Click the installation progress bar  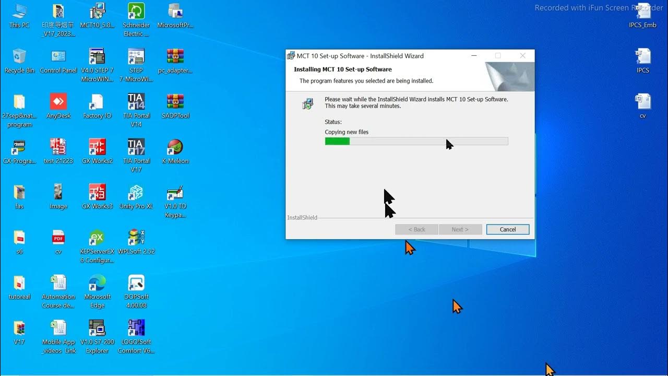pyautogui.click(x=416, y=141)
